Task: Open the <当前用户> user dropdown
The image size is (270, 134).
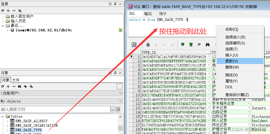Action: coord(62,93)
